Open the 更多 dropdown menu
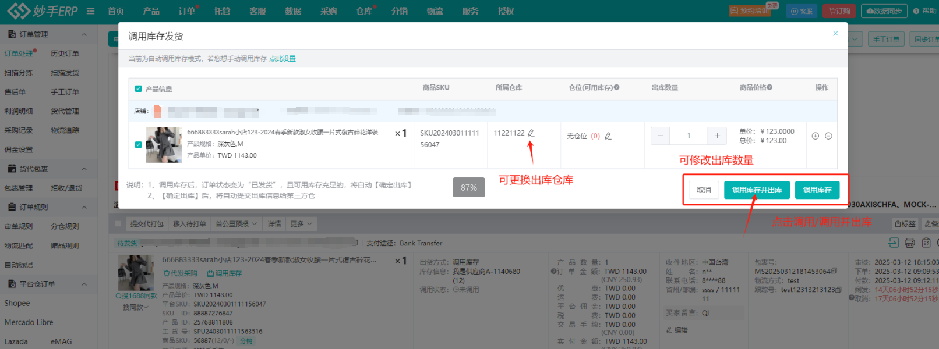 (x=301, y=224)
